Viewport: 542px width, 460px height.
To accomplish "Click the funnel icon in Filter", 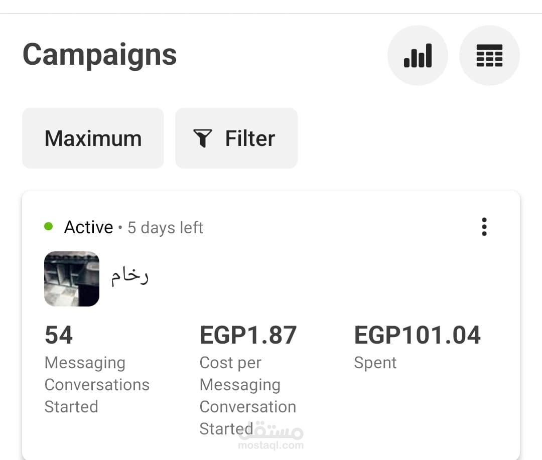I will [203, 138].
